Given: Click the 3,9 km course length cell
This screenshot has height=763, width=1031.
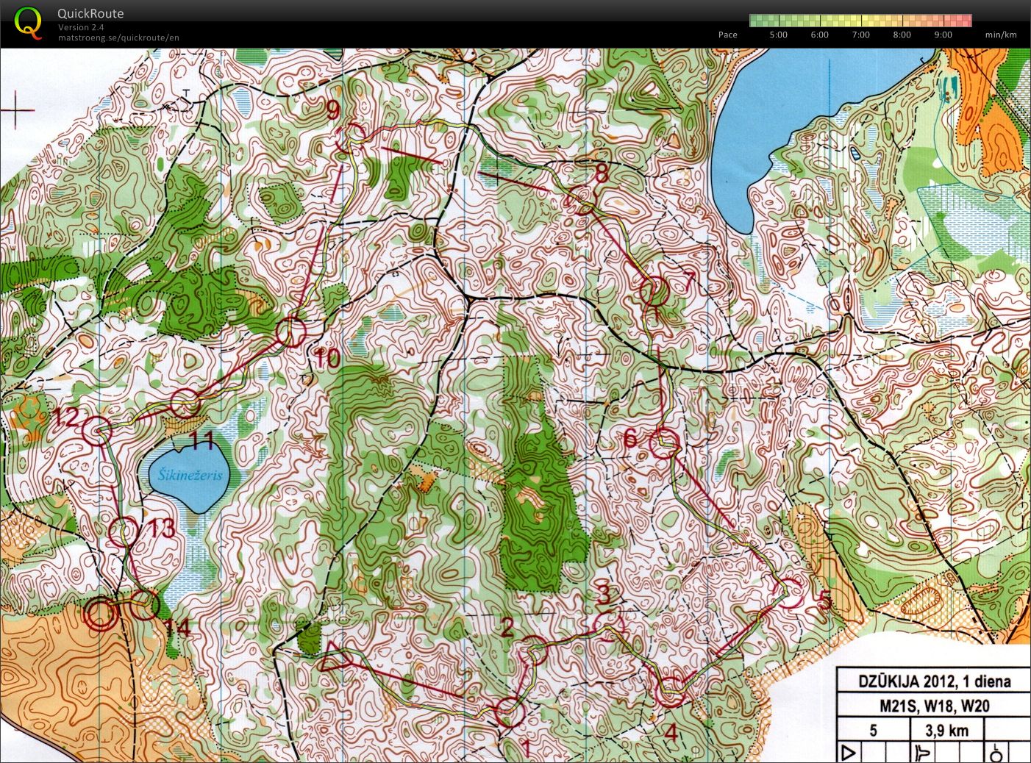Looking at the screenshot, I should [948, 730].
